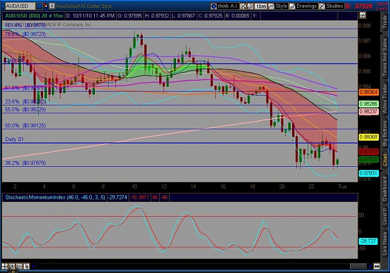
Task: Open the Live News side tab
Action: (385, 244)
